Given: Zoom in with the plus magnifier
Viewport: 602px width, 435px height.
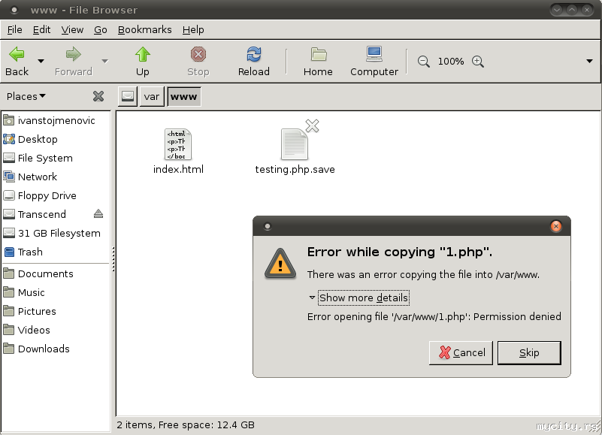Looking at the screenshot, I should [x=478, y=62].
